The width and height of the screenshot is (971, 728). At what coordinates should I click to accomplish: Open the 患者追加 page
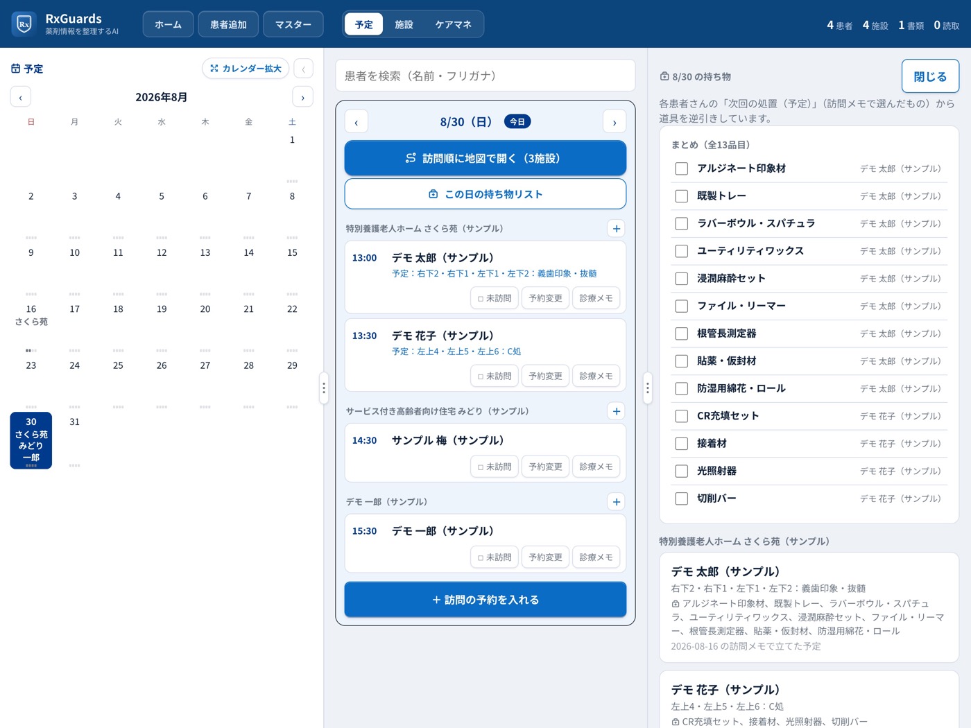click(x=228, y=24)
